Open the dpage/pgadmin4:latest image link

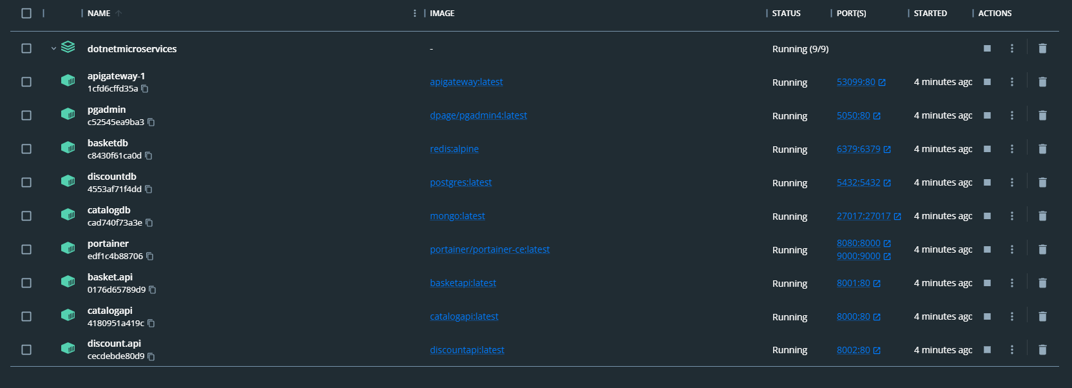click(x=478, y=115)
